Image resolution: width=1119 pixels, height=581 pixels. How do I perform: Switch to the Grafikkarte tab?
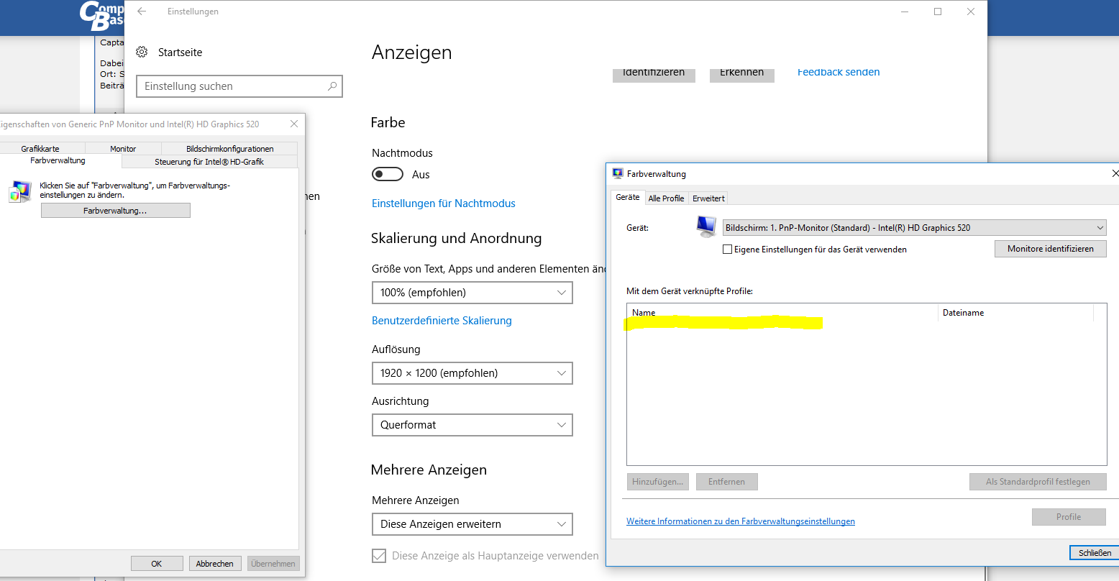pyautogui.click(x=40, y=149)
